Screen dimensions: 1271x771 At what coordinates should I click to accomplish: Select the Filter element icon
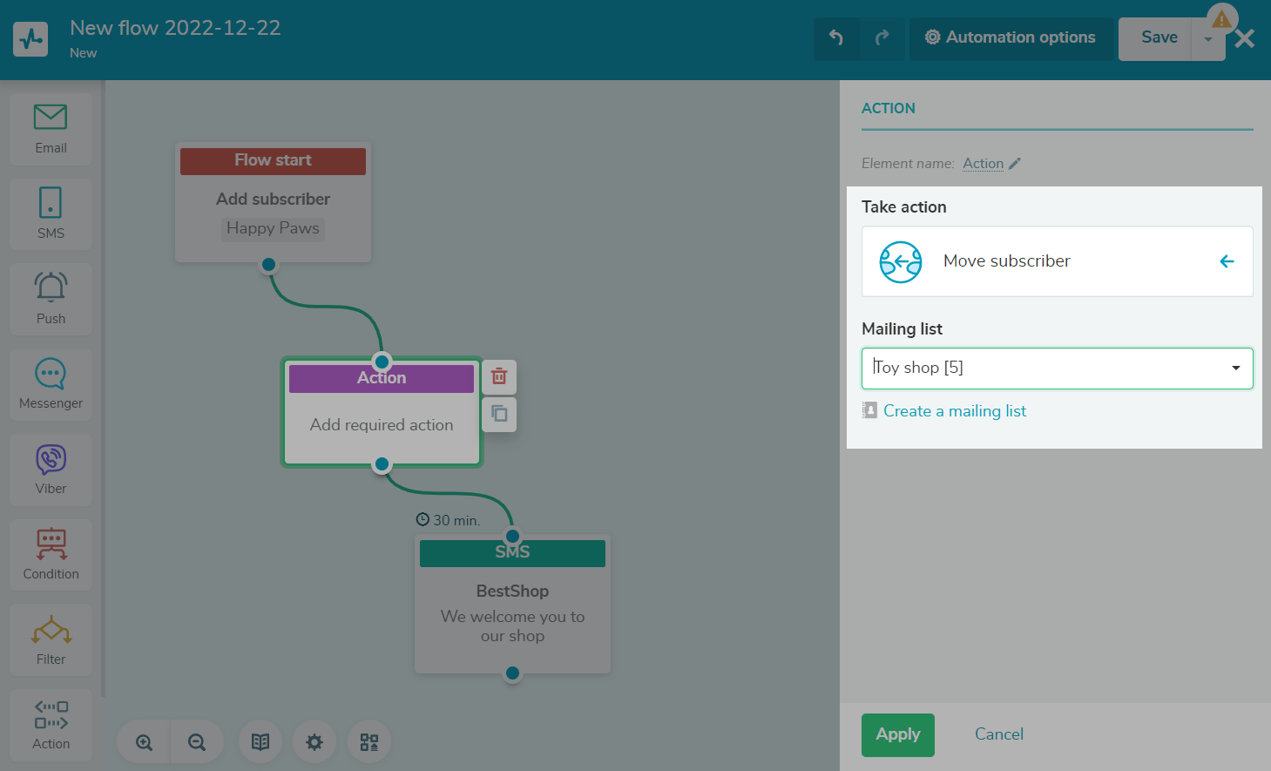pyautogui.click(x=51, y=639)
